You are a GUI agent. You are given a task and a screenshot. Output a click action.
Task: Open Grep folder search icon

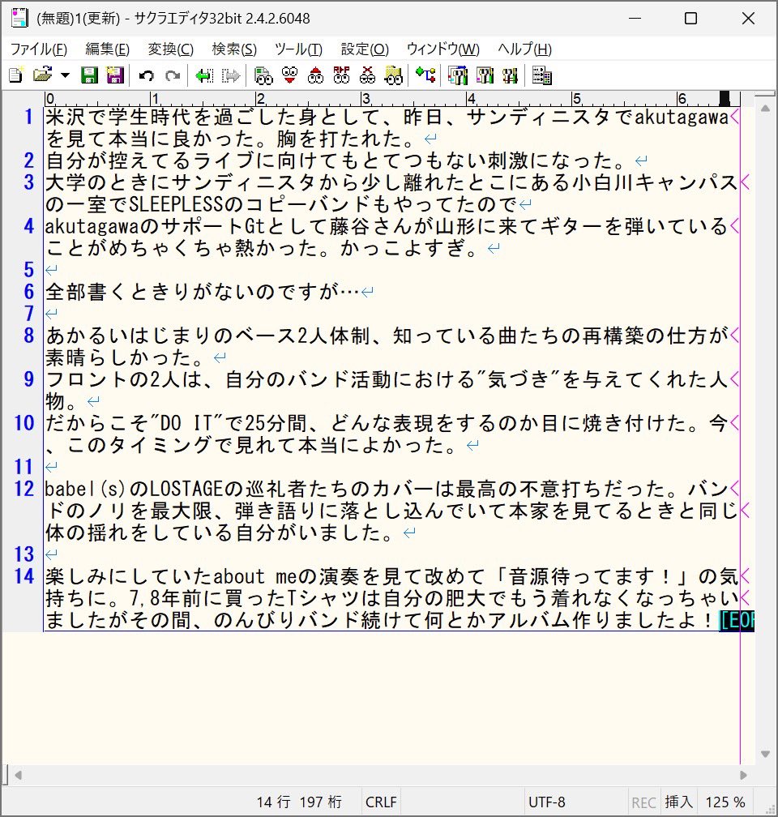point(393,75)
